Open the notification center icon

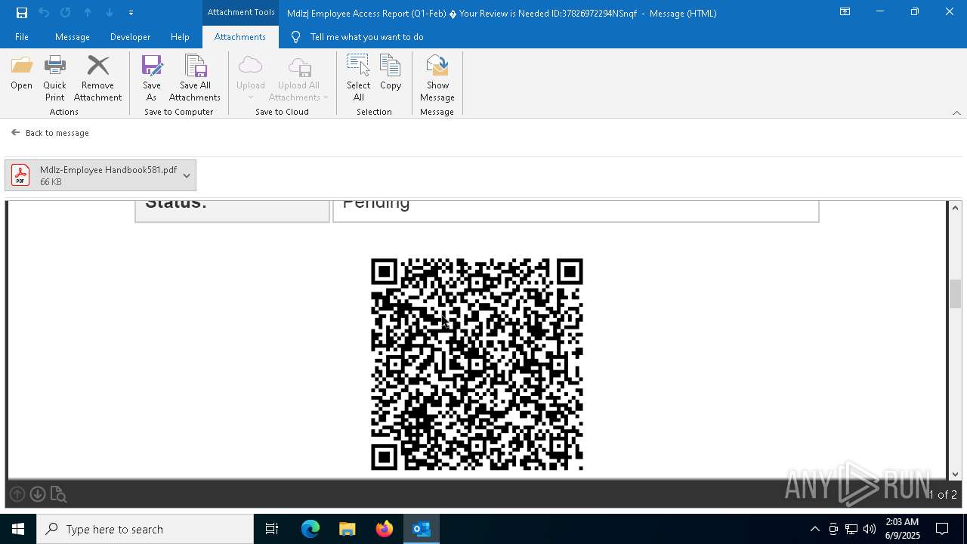(x=943, y=529)
